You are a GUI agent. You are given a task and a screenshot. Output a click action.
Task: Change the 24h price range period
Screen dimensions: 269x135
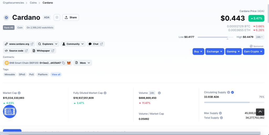(260, 37)
